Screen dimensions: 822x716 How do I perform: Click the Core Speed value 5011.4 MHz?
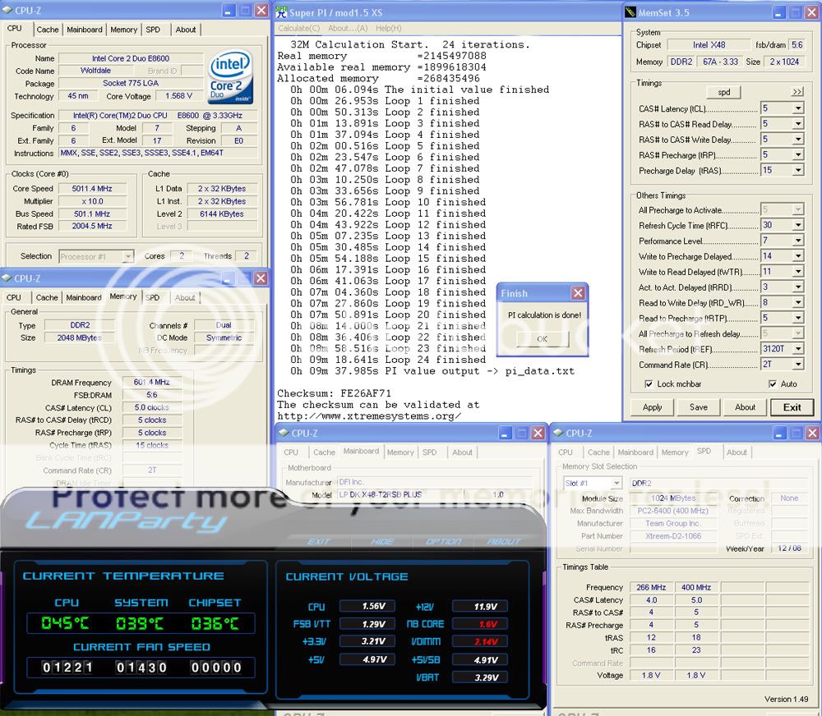coord(92,189)
